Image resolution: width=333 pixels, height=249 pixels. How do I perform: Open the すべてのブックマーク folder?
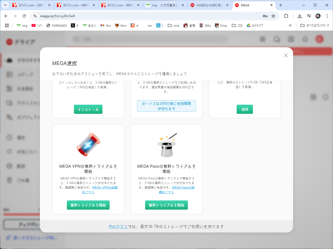pos(315,25)
